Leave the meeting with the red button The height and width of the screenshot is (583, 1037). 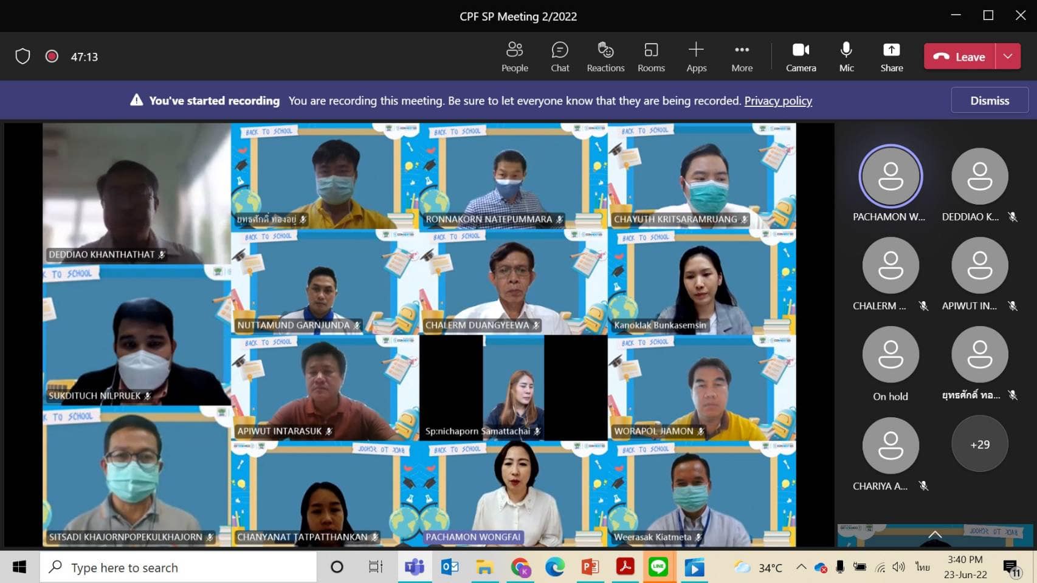960,56
